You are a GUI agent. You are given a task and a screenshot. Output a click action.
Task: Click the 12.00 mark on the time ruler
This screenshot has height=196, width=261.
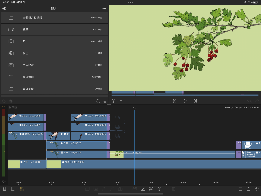point(150,182)
